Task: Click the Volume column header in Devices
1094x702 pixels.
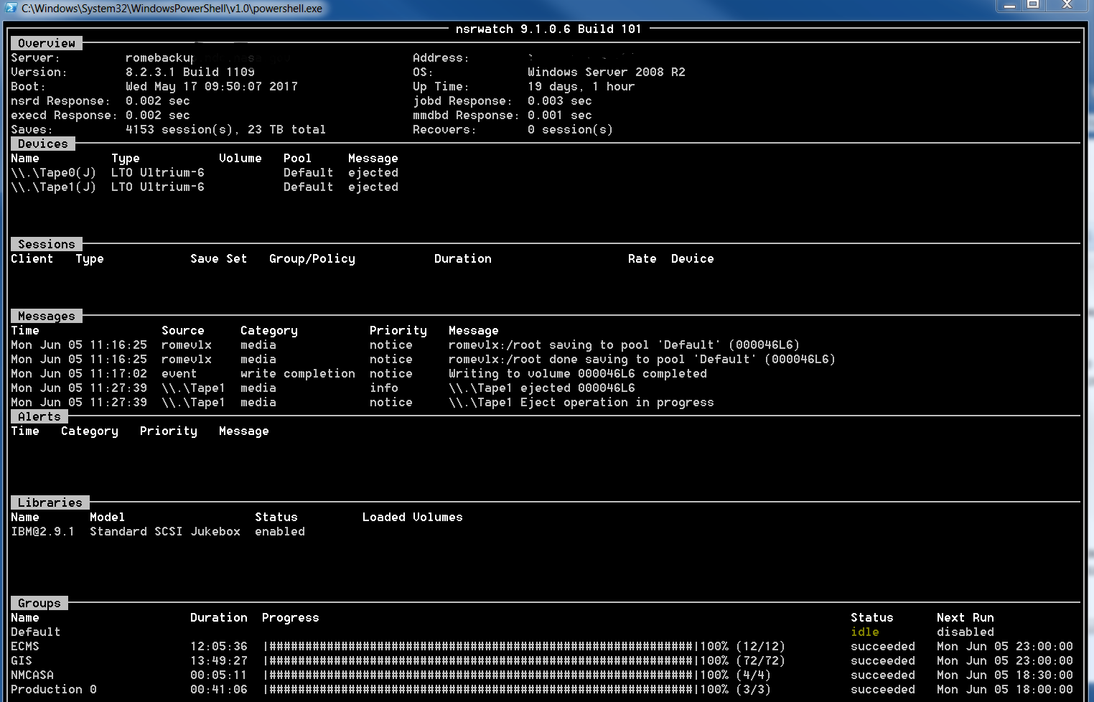Action: click(240, 158)
